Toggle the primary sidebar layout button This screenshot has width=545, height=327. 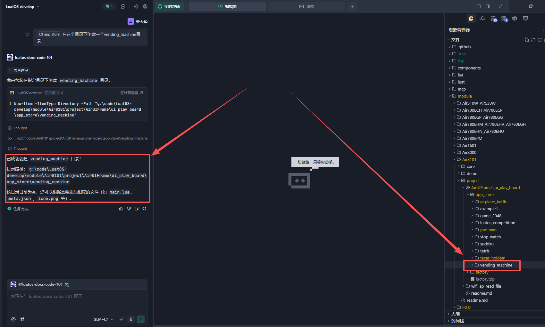[488, 6]
